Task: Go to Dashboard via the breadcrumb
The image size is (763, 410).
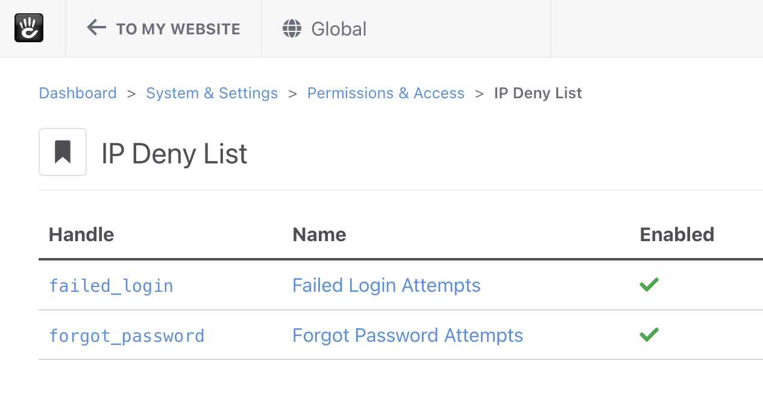Action: [x=77, y=93]
